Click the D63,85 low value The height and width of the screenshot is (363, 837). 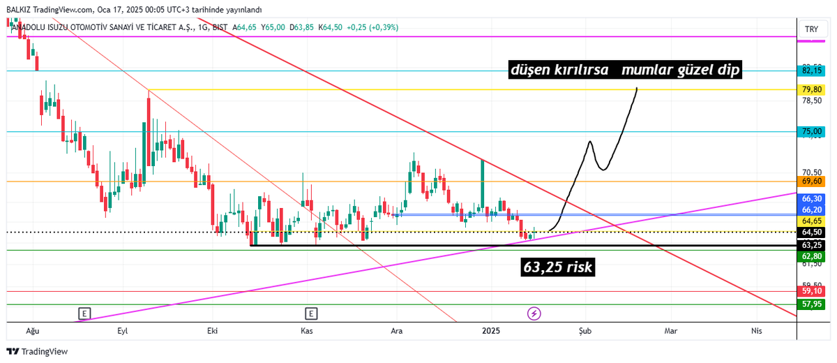[x=302, y=27]
